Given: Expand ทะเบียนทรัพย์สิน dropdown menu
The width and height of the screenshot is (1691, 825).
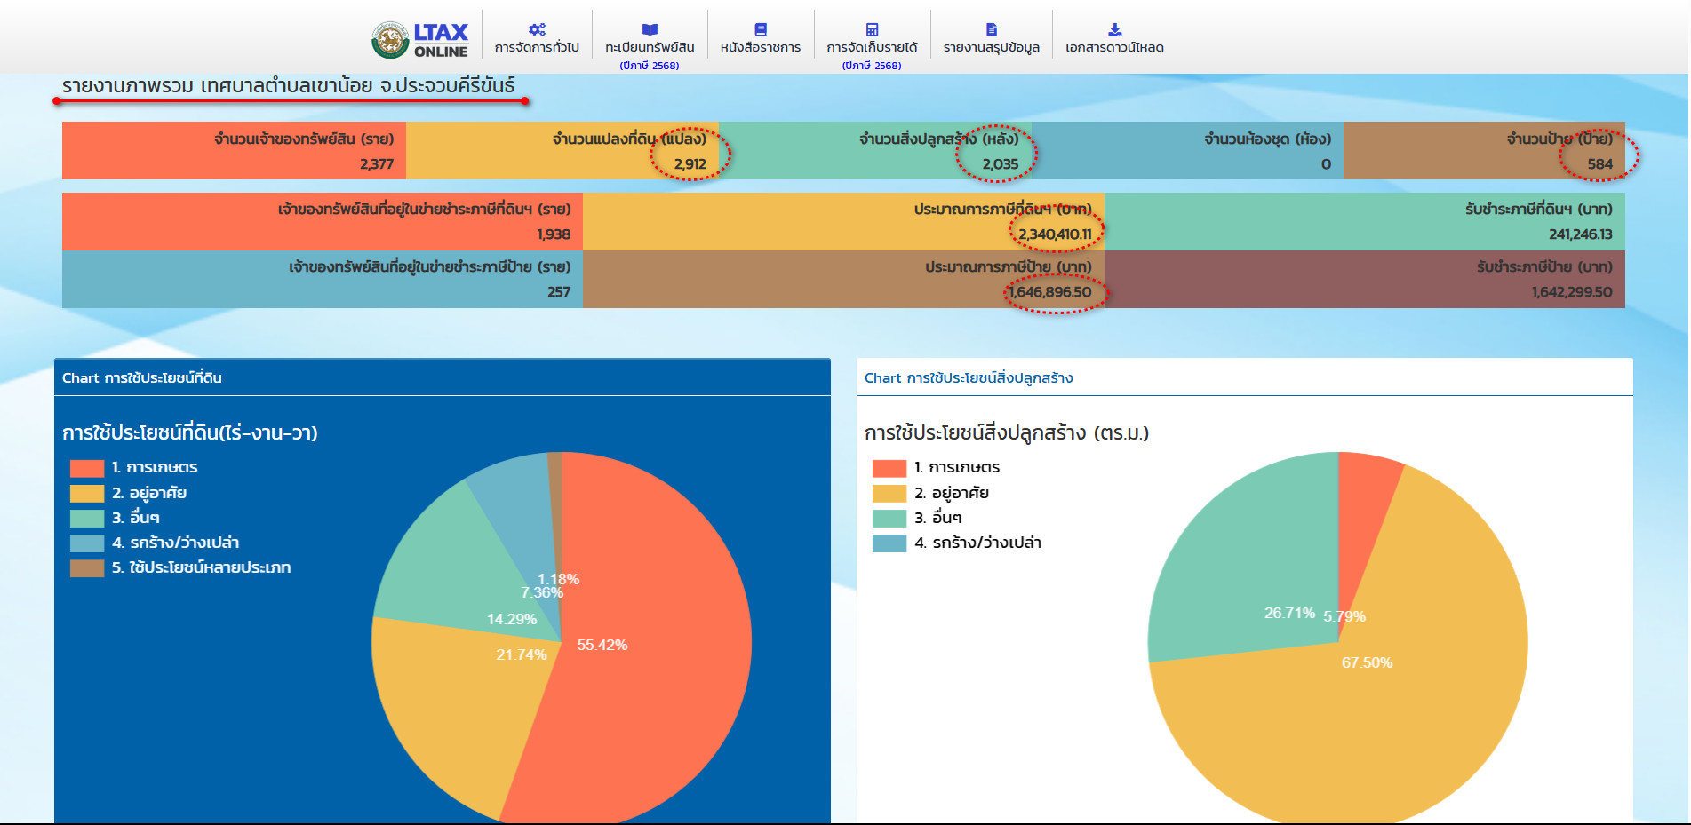Looking at the screenshot, I should (x=650, y=47).
